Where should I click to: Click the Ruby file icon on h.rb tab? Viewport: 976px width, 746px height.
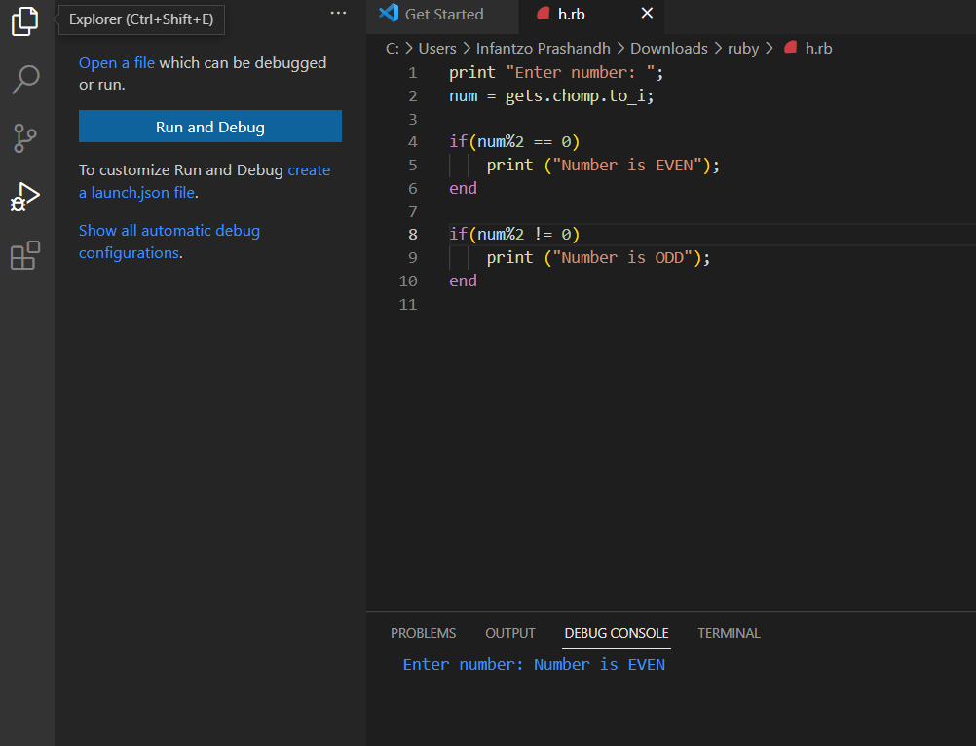click(543, 15)
